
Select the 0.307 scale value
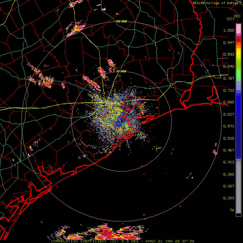pyautogui.click(x=229, y=186)
